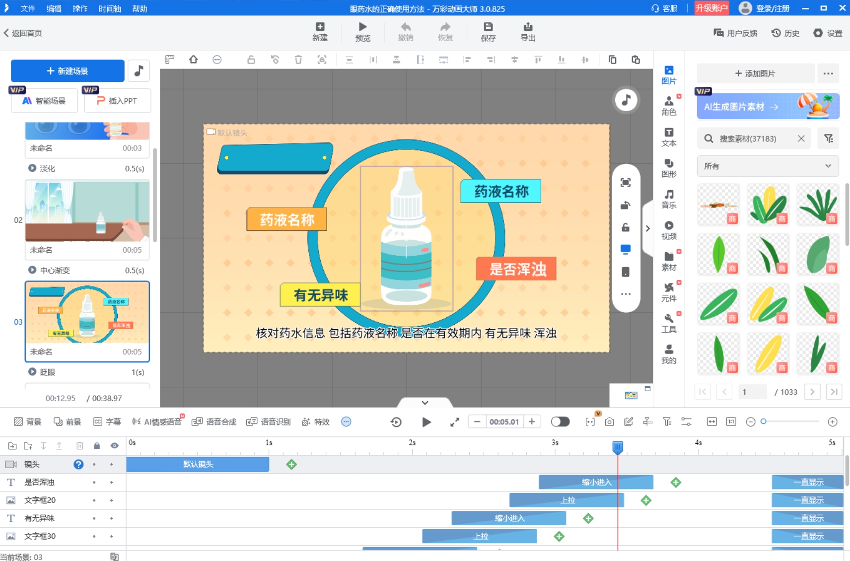The height and width of the screenshot is (561, 850).
Task: Collapse the right panel with chevron arrow
Action: coord(647,228)
